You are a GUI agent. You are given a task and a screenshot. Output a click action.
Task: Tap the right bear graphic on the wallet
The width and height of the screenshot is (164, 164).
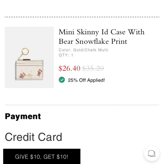click(40, 73)
